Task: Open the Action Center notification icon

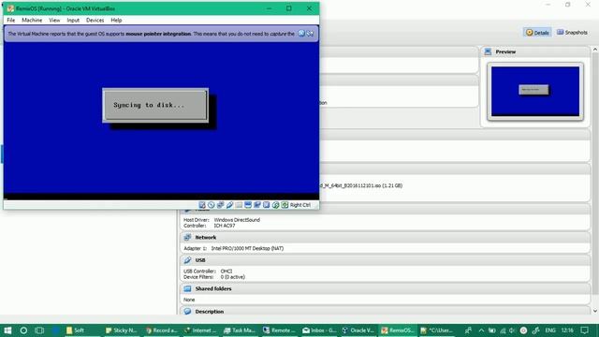Action: tap(584, 330)
